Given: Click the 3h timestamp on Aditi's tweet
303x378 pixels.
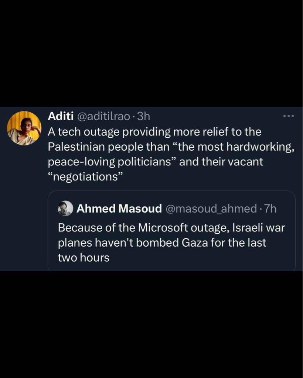Looking at the screenshot, I should point(143,117).
